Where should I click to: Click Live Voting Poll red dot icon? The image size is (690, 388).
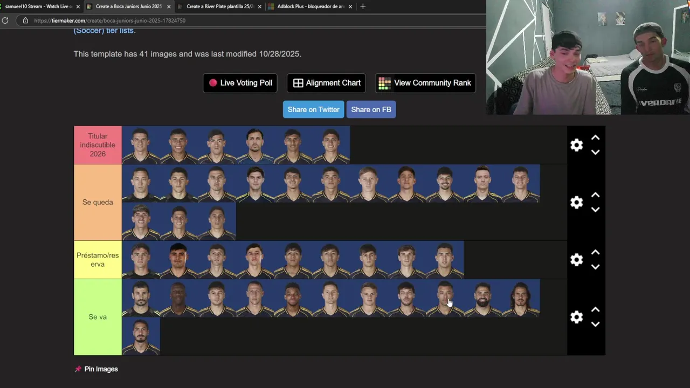tap(213, 83)
